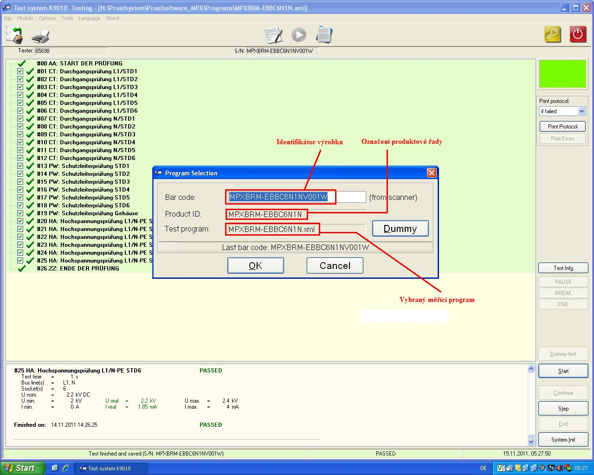This screenshot has height=475, width=594.
Task: Click green checkmark beside #13 PW row
Action: 30,166
